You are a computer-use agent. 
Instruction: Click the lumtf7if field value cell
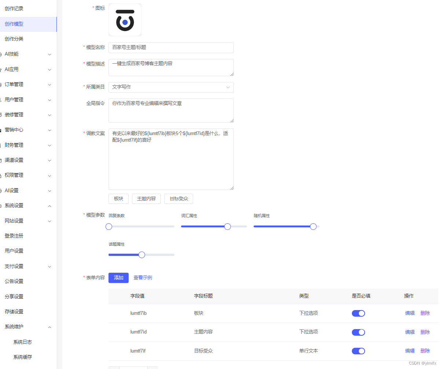(x=138, y=351)
